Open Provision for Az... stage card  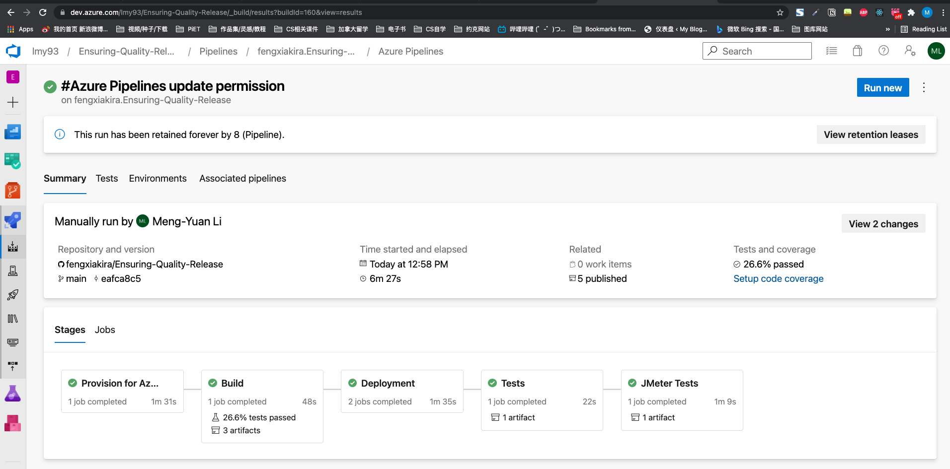122,391
